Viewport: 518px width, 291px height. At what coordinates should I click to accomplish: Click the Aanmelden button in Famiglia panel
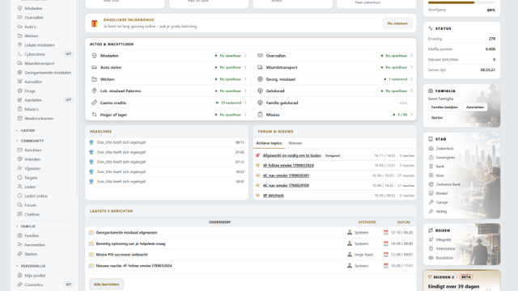[x=475, y=107]
